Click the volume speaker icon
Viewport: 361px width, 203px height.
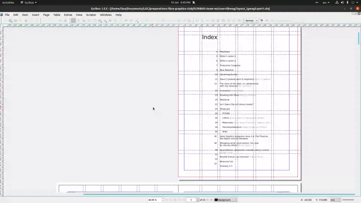pos(342,3)
